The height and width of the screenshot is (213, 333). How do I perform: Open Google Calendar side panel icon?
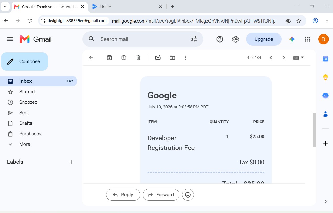click(x=325, y=59)
